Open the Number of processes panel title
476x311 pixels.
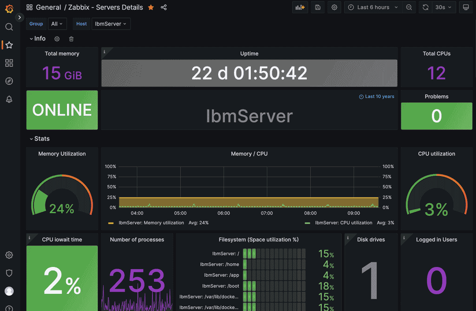(x=137, y=240)
